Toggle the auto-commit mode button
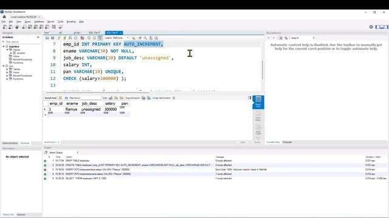The image size is (389, 218). point(100,38)
